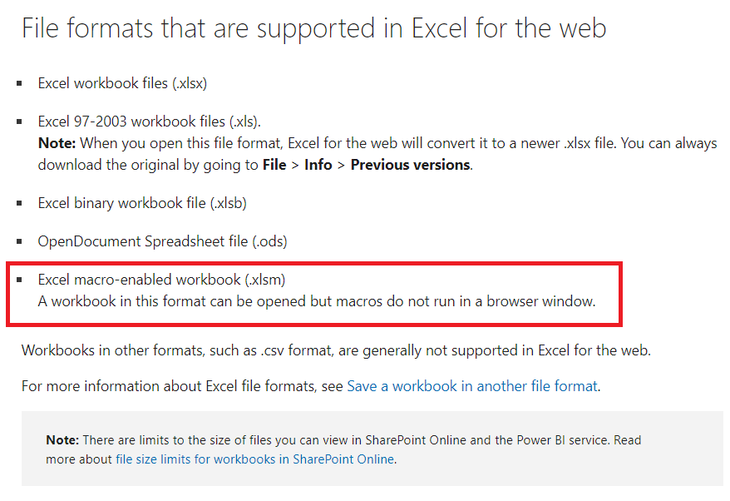The width and height of the screenshot is (730, 501).
Task: Click the paragraph mentioning .csv format not supported
Action: [336, 350]
